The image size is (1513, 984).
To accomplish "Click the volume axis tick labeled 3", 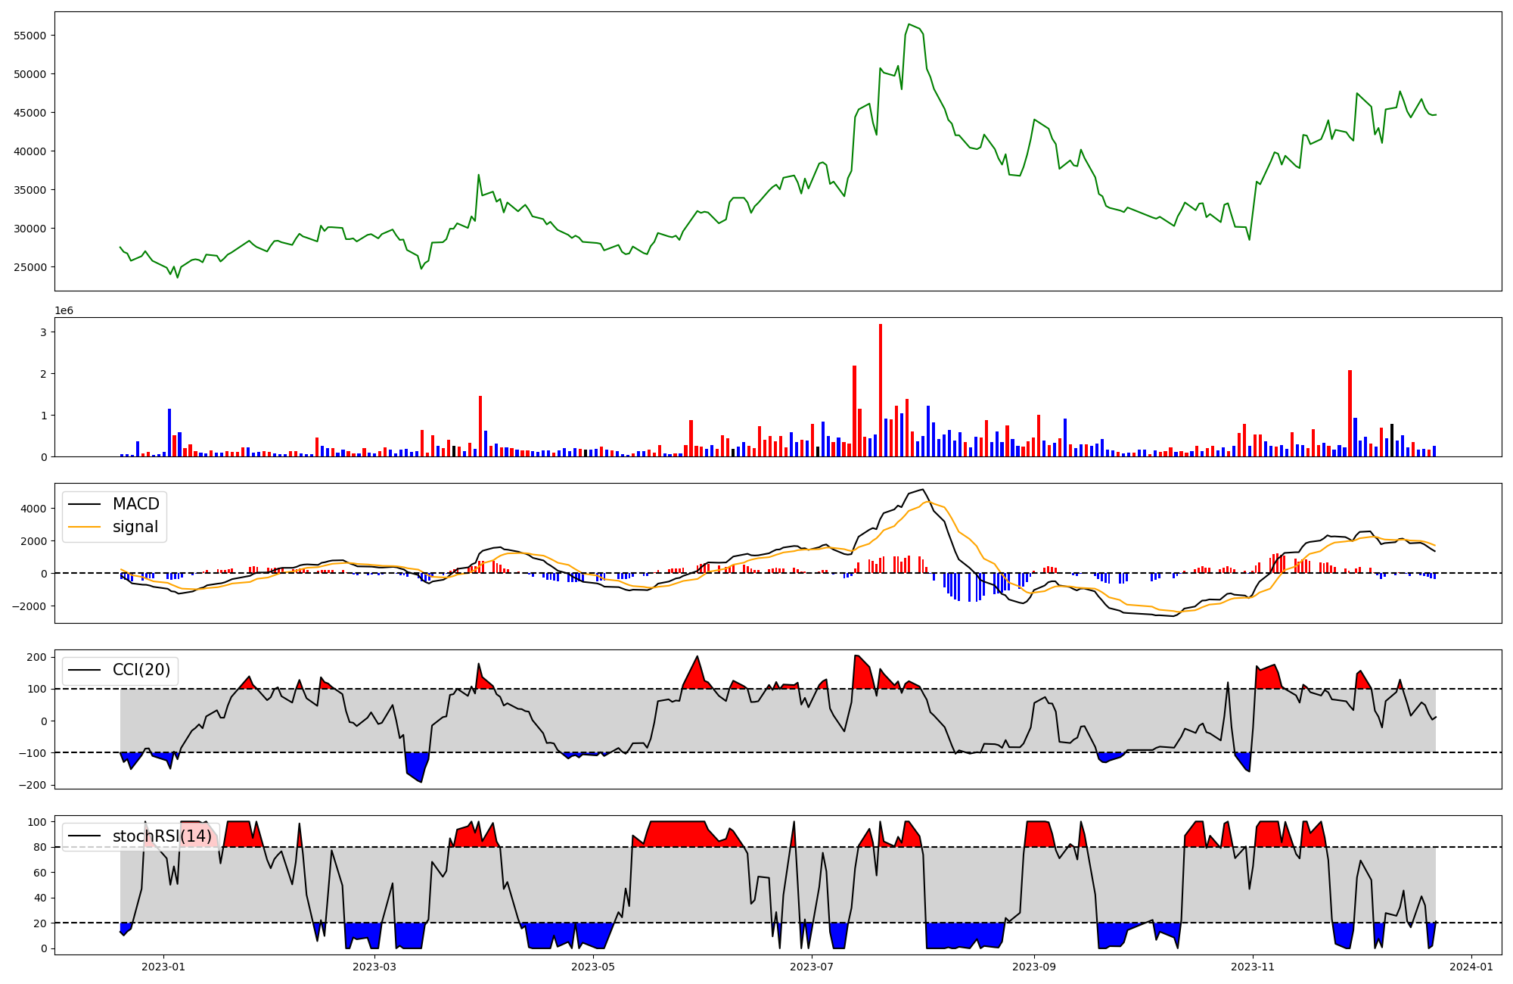I will [44, 332].
